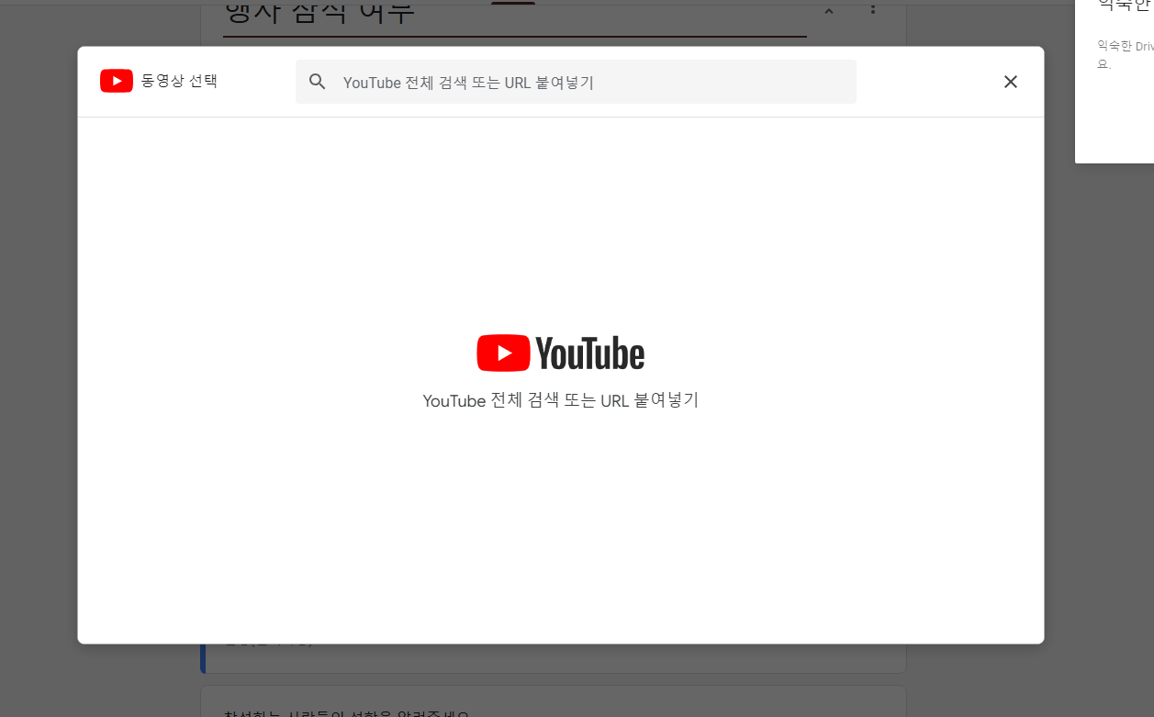Click the 행사 참석 여부 question title
1154x717 pixels.
coord(321,9)
